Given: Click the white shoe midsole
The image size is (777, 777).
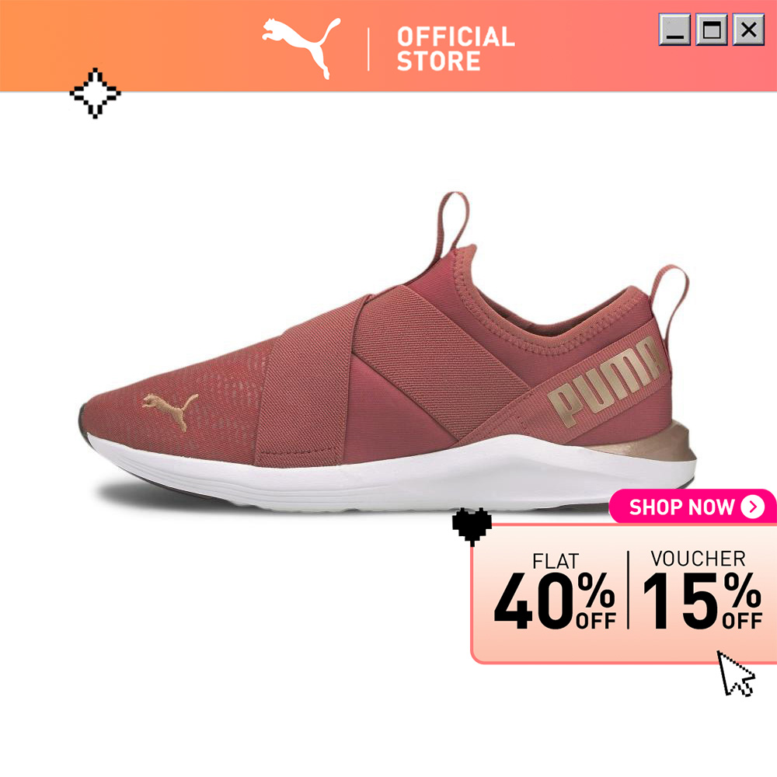Looking at the screenshot, I should point(386,472).
